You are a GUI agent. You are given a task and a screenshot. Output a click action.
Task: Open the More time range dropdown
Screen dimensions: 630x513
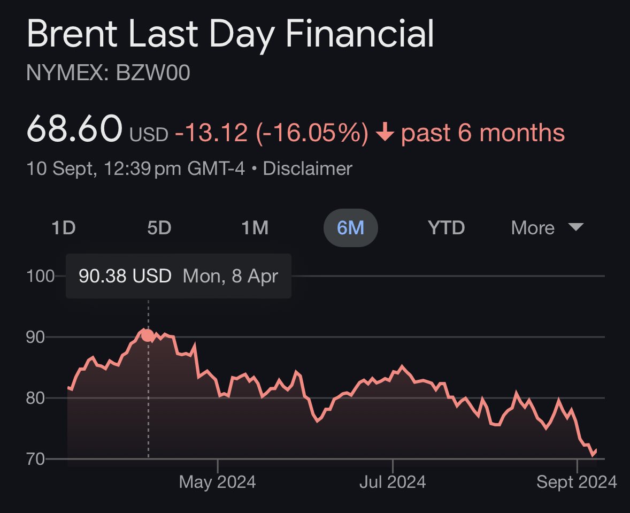pyautogui.click(x=532, y=227)
